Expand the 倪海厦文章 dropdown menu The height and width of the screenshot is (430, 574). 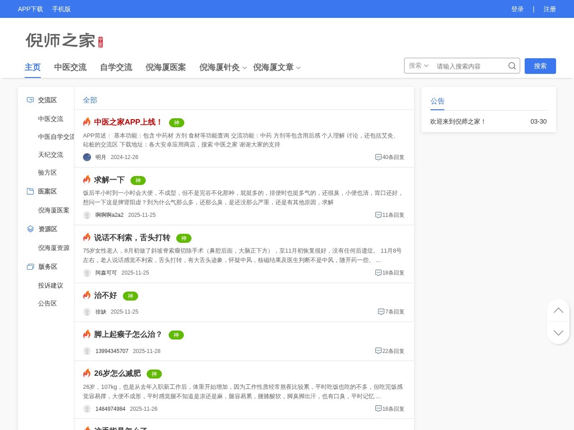(x=299, y=68)
